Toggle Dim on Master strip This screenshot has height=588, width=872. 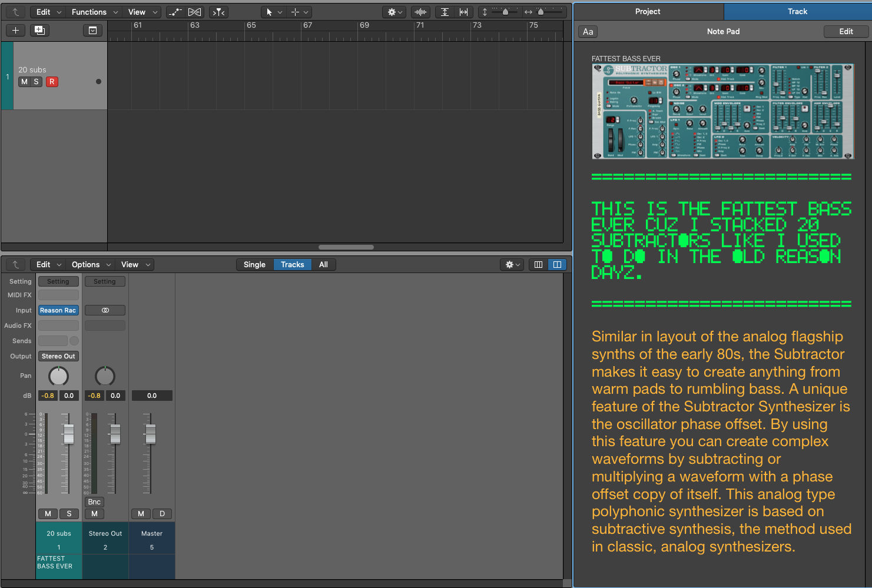point(162,514)
